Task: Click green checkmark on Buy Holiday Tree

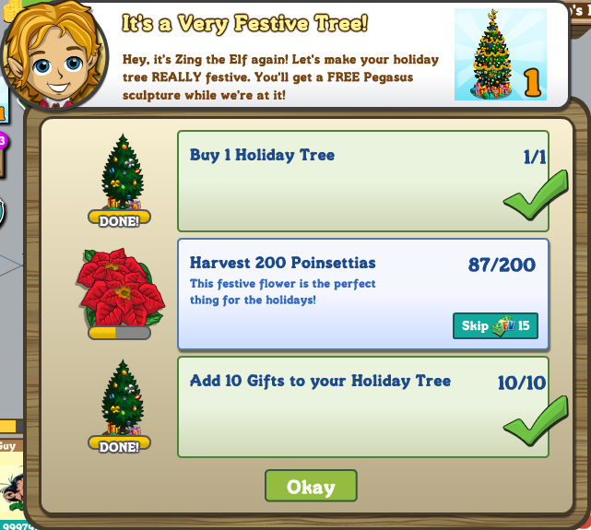Action: point(535,195)
